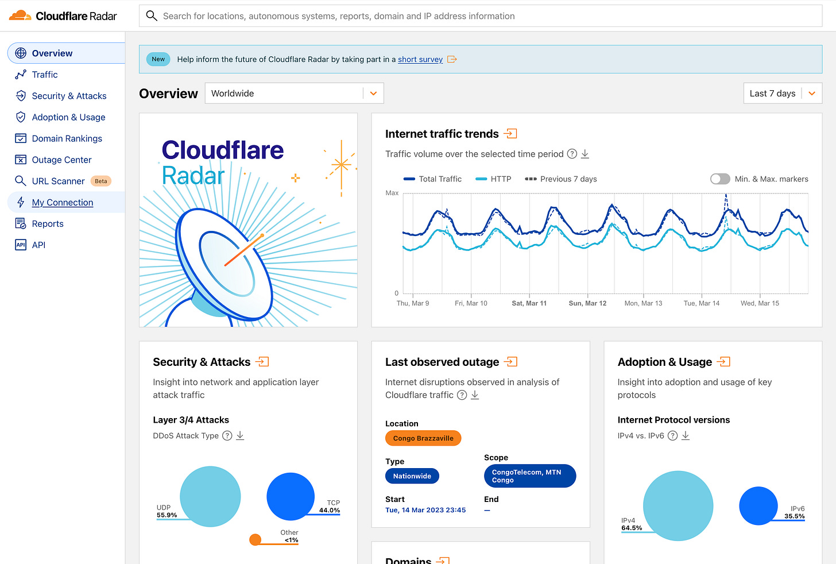Open the Last 7 days time range dropdown
The height and width of the screenshot is (564, 836).
(783, 93)
